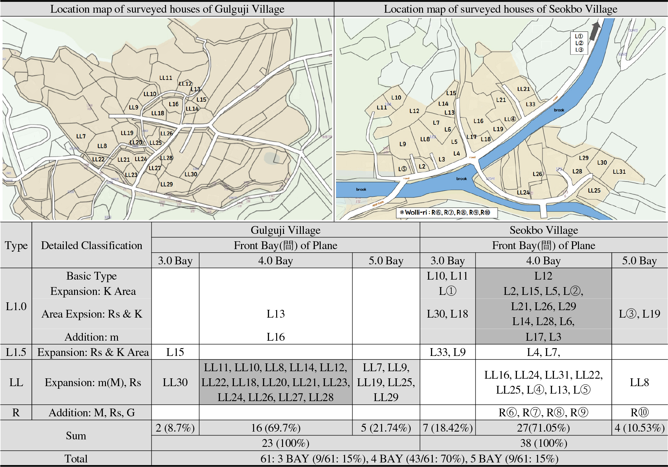Click the Gulguji 5.0 Bay column header

[x=386, y=261]
